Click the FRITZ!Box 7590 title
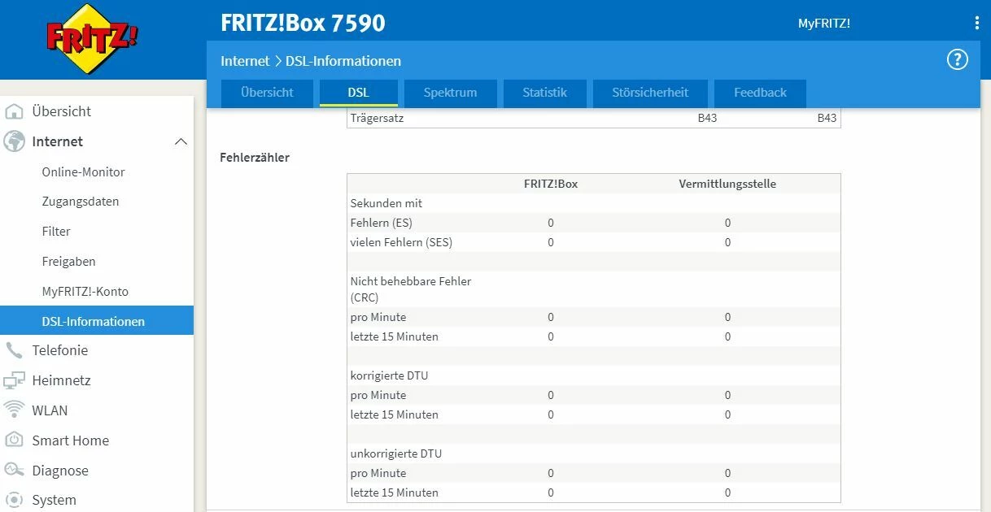991x512 pixels. pos(303,23)
